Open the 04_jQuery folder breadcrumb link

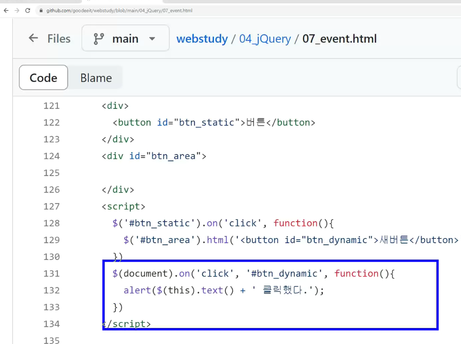pos(265,39)
